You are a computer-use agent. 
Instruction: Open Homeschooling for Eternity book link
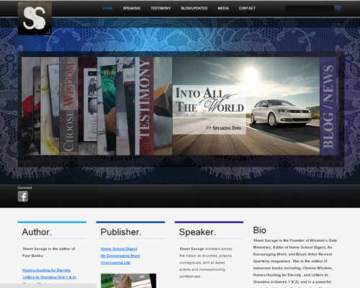point(47,270)
